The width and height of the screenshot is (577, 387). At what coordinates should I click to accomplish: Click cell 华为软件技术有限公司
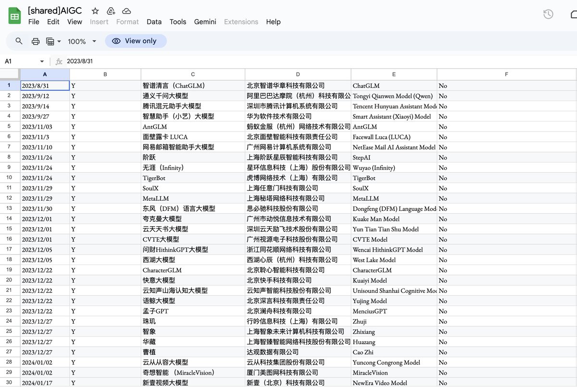coord(298,116)
